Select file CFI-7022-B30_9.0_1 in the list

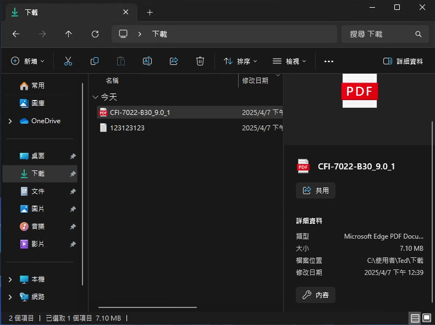(190, 112)
